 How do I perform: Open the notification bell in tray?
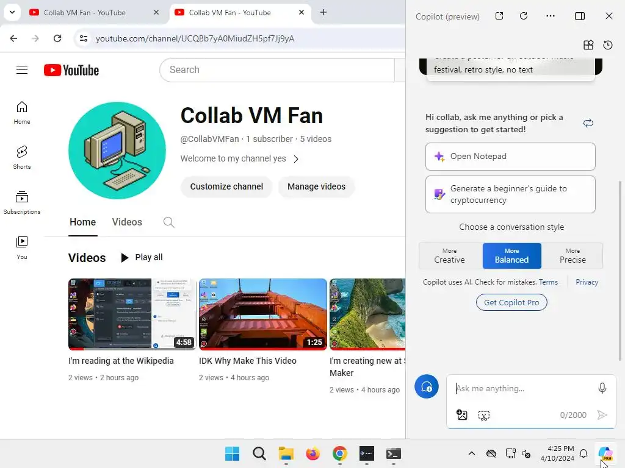click(583, 453)
